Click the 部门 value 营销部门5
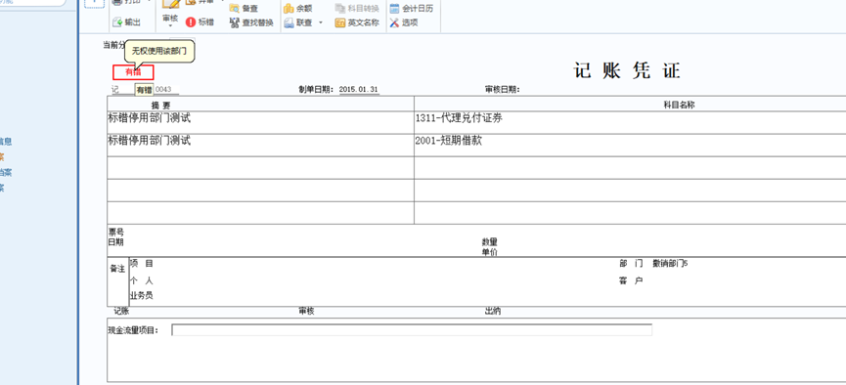The height and width of the screenshot is (385, 846). click(670, 264)
